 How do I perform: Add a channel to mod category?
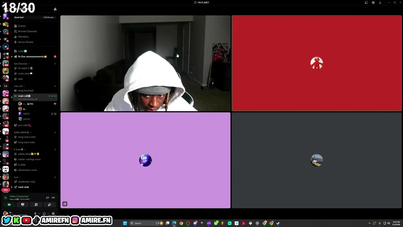pos(55,177)
